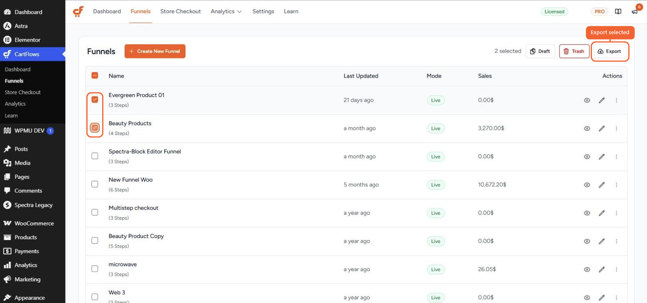
Task: Open the knowledge base book icon
Action: point(618,12)
